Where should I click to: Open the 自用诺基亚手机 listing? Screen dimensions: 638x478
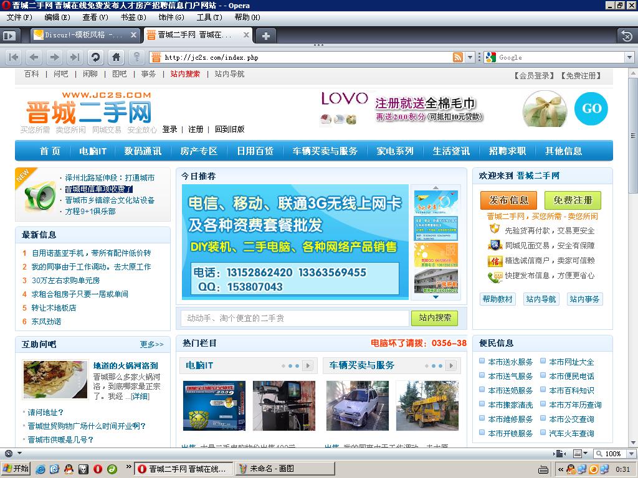click(x=91, y=253)
